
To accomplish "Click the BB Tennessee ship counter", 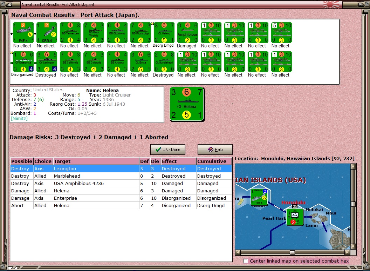I will click(x=70, y=33).
